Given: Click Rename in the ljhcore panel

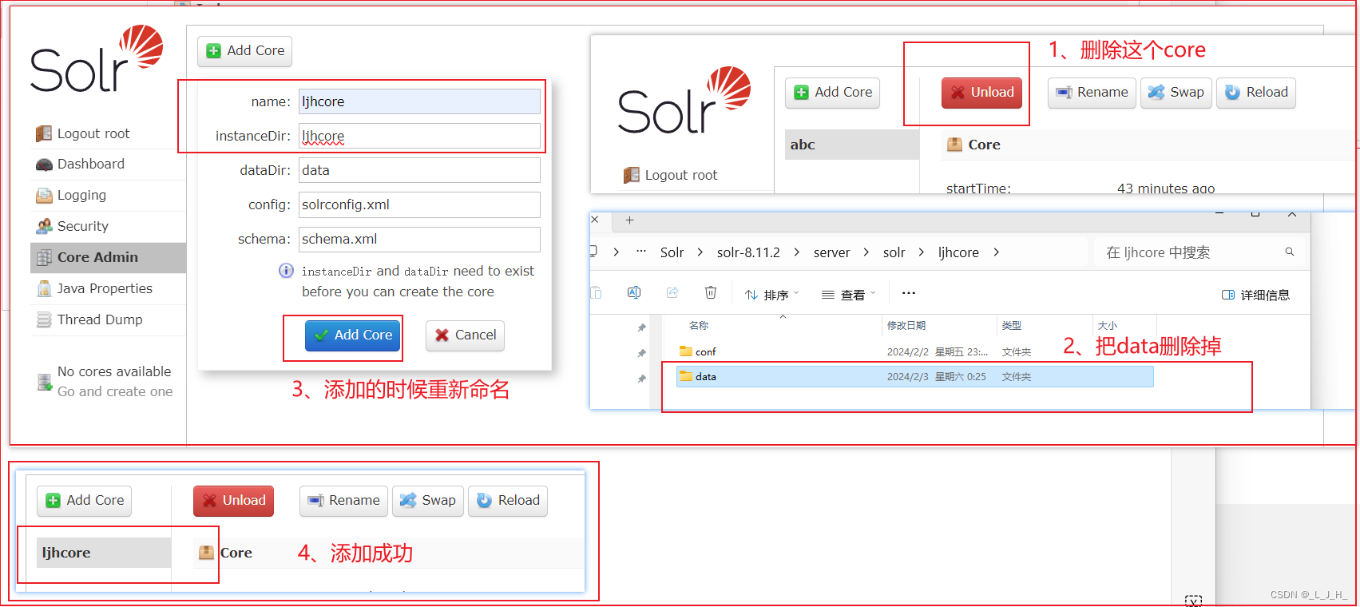Looking at the screenshot, I should (x=343, y=501).
